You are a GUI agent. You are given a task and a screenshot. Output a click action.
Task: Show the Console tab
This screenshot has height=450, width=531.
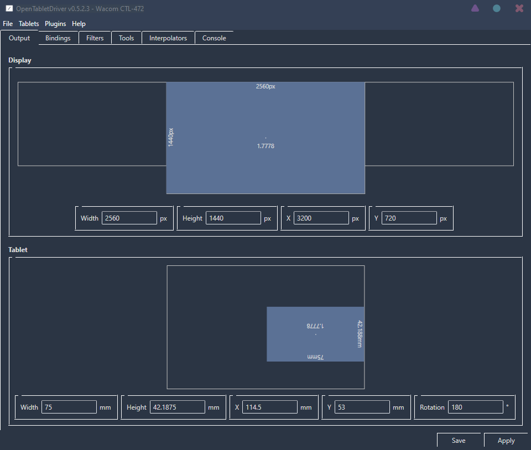214,38
